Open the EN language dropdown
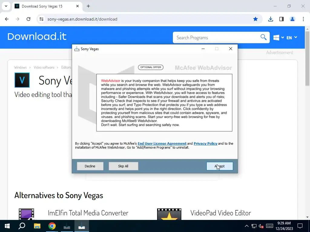The height and width of the screenshot is (232, 310). click(x=292, y=37)
